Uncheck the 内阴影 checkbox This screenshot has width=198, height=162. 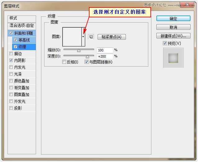[11, 60]
